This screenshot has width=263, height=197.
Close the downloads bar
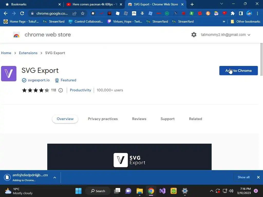[258, 177]
